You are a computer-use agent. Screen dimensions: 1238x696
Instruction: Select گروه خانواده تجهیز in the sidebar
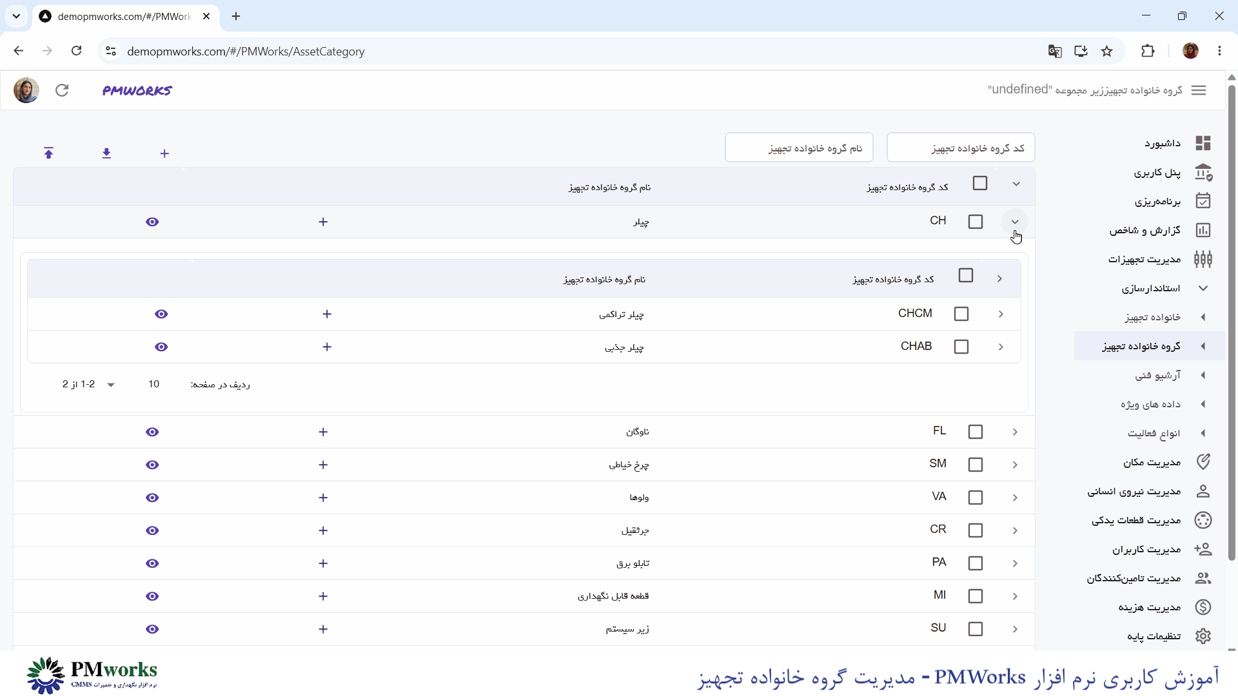(1149, 346)
